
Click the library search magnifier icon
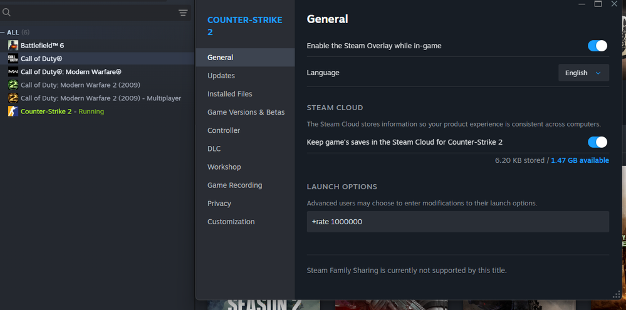[x=6, y=13]
